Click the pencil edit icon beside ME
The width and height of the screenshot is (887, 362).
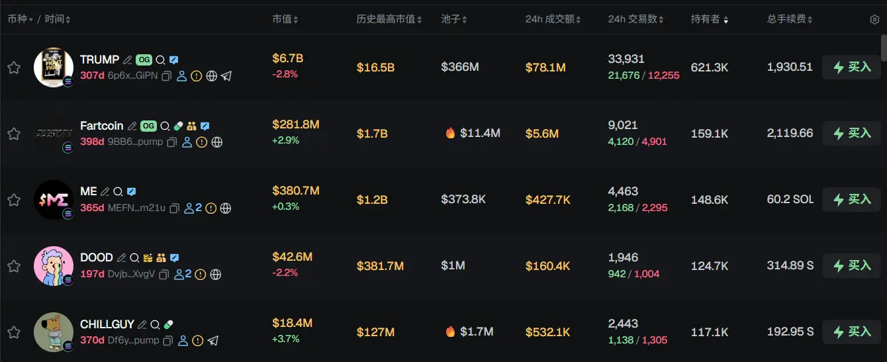[105, 192]
